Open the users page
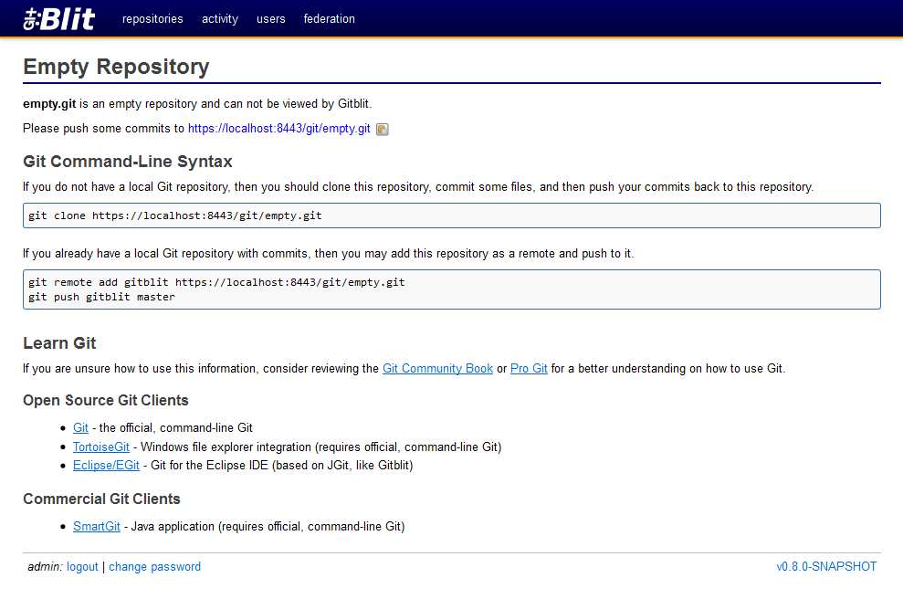The image size is (903, 599). (x=270, y=19)
